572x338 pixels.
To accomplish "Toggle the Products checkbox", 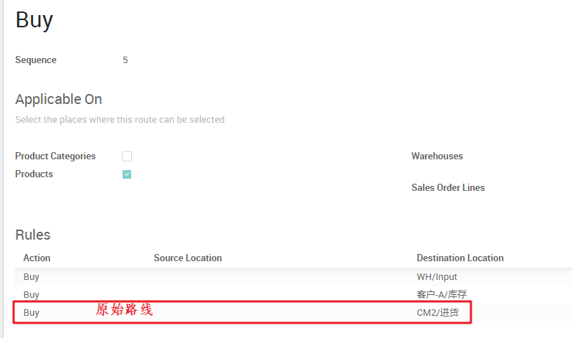I will point(127,174).
